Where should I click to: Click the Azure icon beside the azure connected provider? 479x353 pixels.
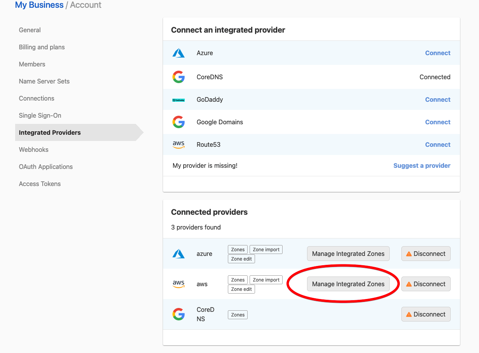(178, 254)
